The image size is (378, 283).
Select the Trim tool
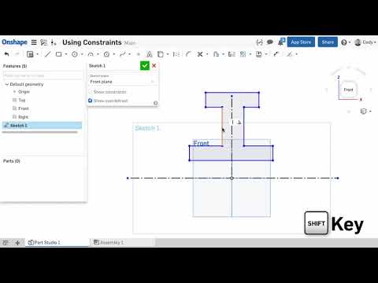click(x=200, y=54)
